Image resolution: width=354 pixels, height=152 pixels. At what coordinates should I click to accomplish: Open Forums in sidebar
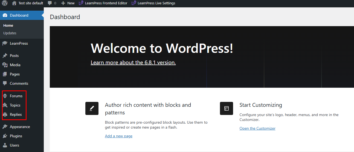click(x=16, y=96)
